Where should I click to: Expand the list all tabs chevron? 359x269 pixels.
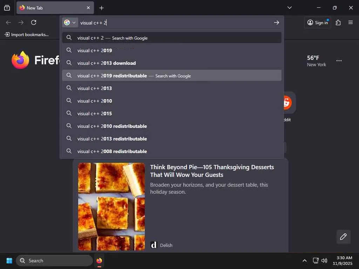pos(289,8)
